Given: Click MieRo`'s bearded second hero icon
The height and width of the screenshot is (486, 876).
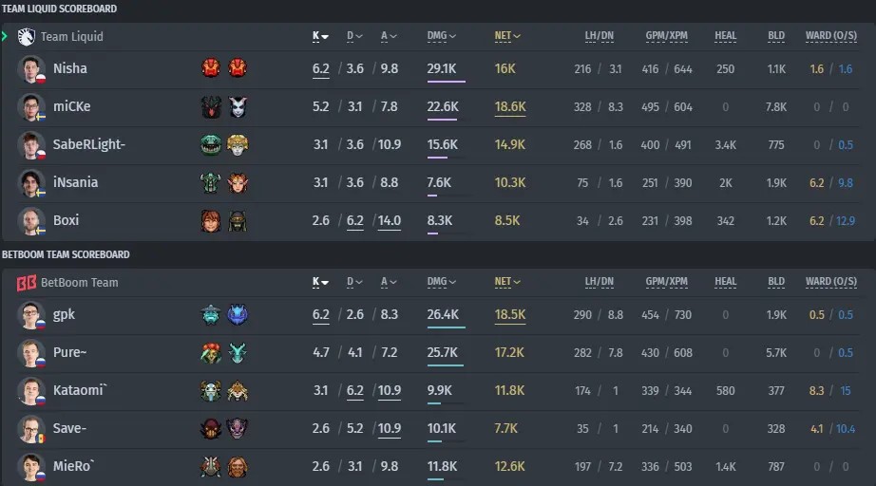Looking at the screenshot, I should tap(238, 466).
